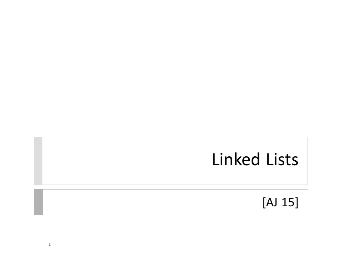Click the word "Lists" in the title
This screenshot has height=257, width=342.
click(282, 159)
